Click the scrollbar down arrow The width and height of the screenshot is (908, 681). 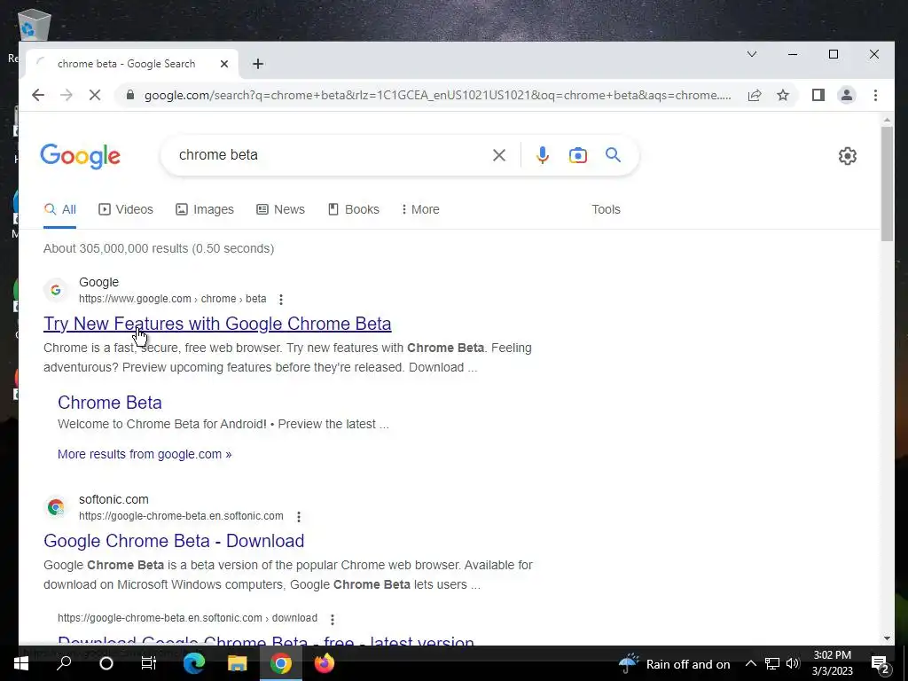click(x=887, y=638)
